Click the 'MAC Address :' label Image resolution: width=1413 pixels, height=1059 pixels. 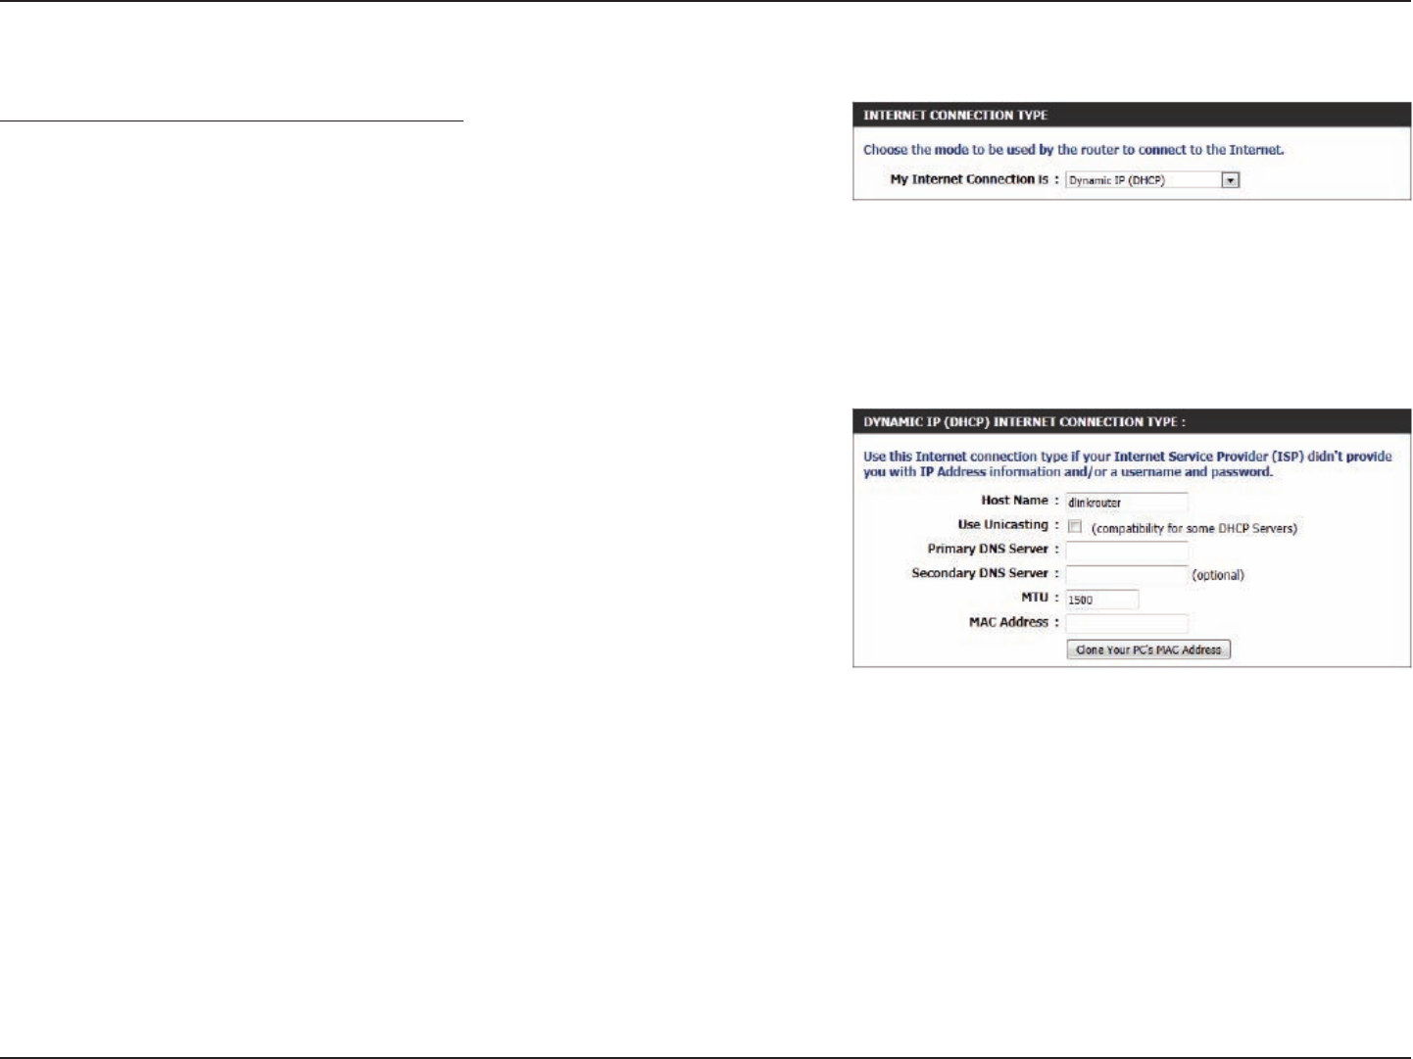pos(1014,622)
